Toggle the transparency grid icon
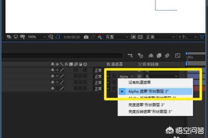This screenshot has width=208, height=138. (140, 37)
